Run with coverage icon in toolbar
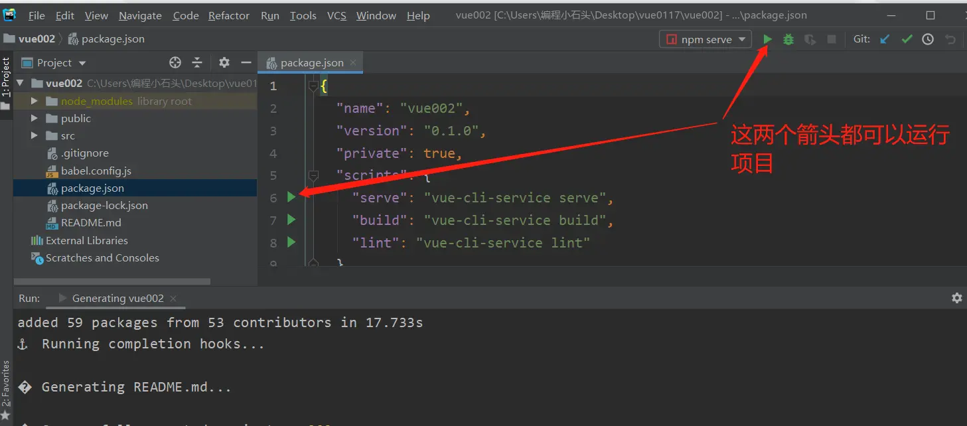The image size is (967, 426). point(810,39)
